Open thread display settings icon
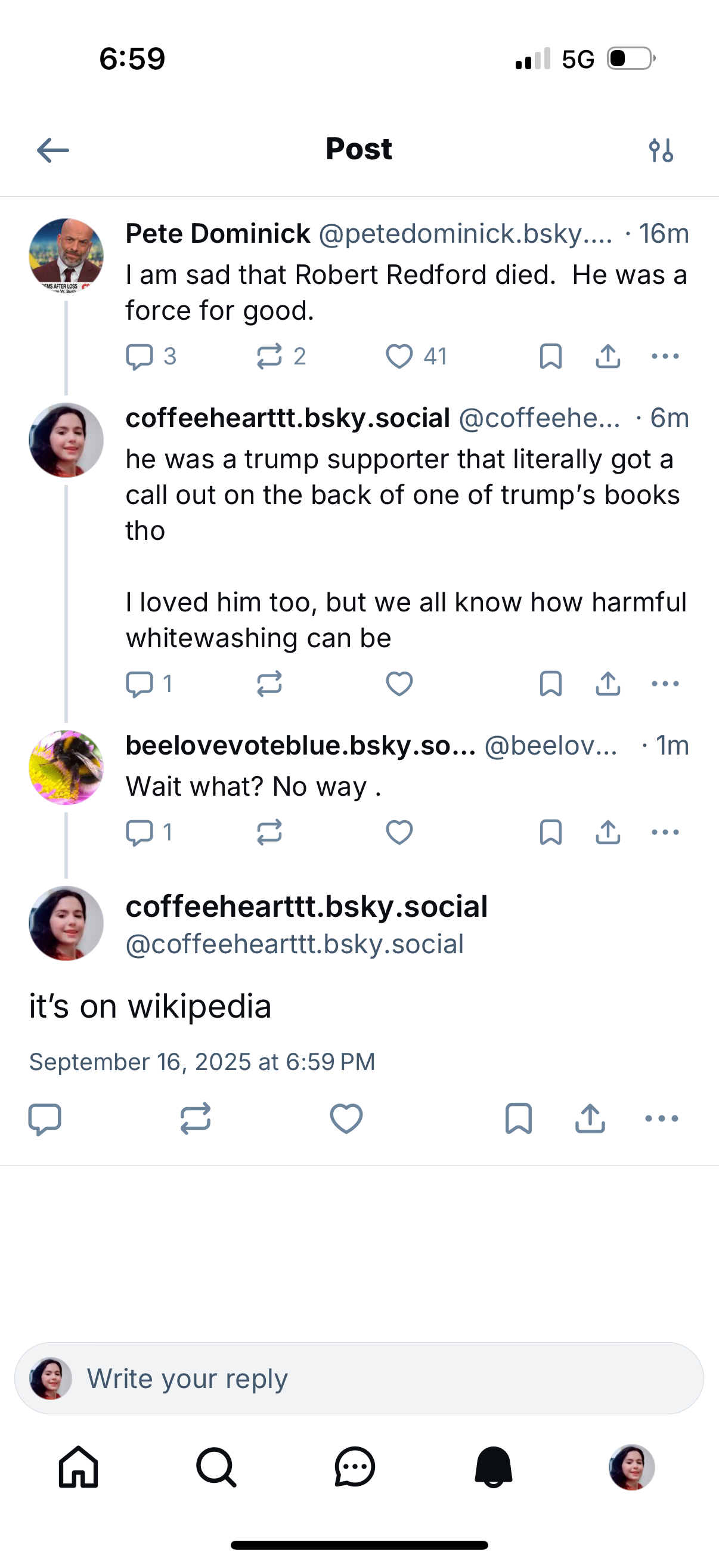Viewport: 719px width, 1564px height. coord(661,150)
